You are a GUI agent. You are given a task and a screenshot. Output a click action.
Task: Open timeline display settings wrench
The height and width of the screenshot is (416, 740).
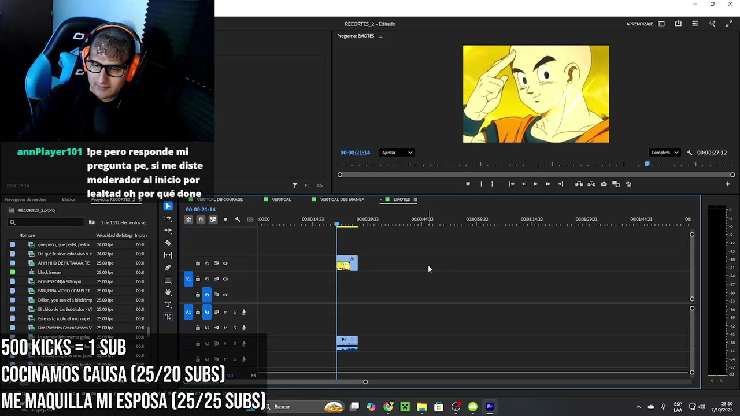(x=238, y=220)
